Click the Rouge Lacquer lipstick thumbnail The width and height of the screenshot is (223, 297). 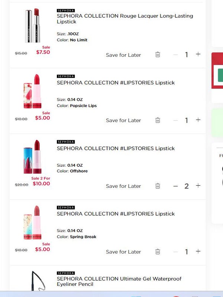click(32, 25)
